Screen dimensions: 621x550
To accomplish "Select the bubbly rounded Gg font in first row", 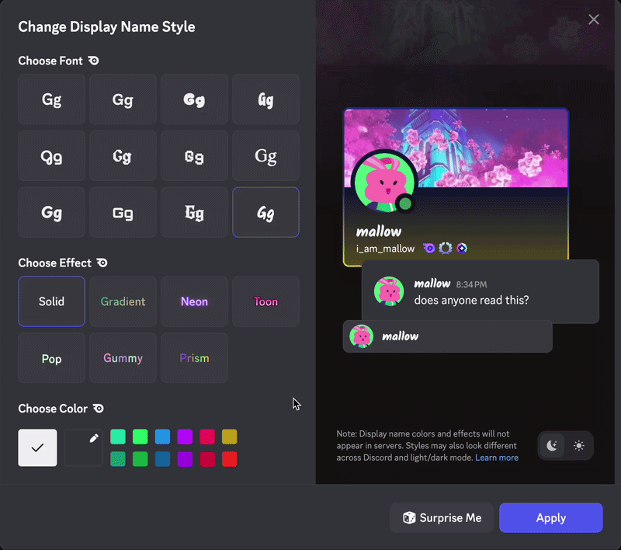I will (194, 99).
